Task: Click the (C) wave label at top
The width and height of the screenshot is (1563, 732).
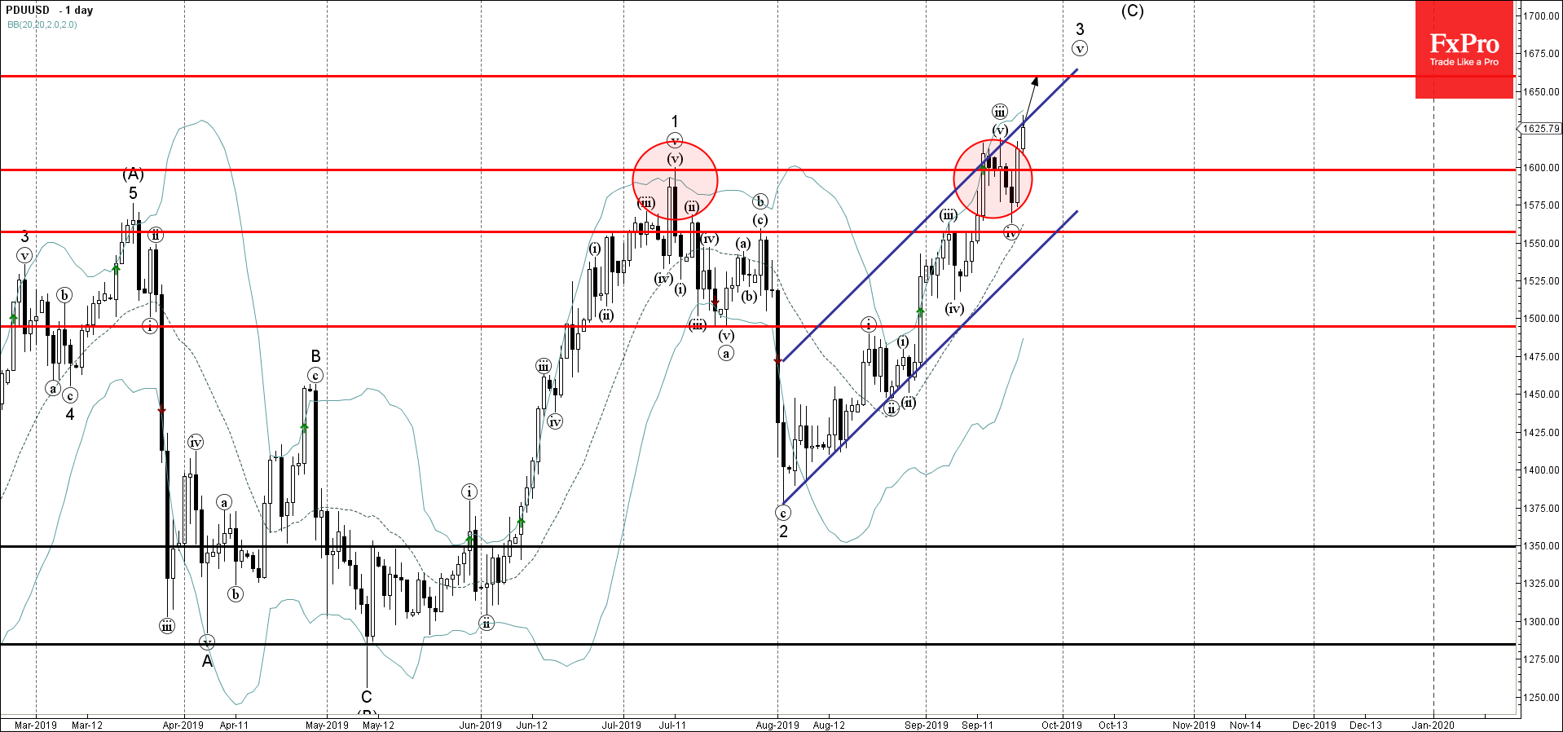Action: [x=1132, y=11]
